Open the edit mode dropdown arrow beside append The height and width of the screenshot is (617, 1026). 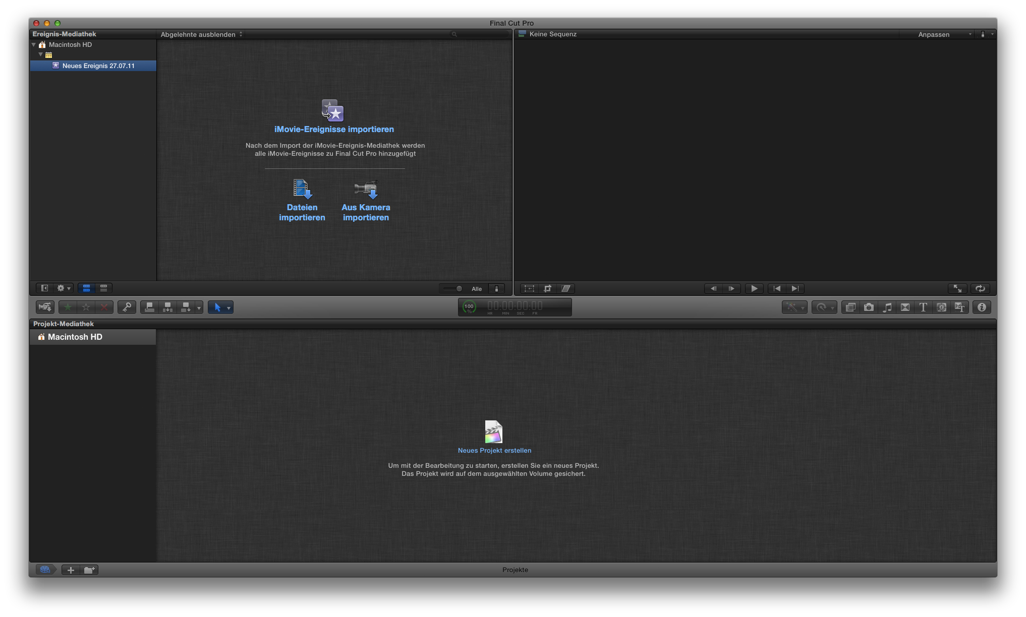(199, 307)
